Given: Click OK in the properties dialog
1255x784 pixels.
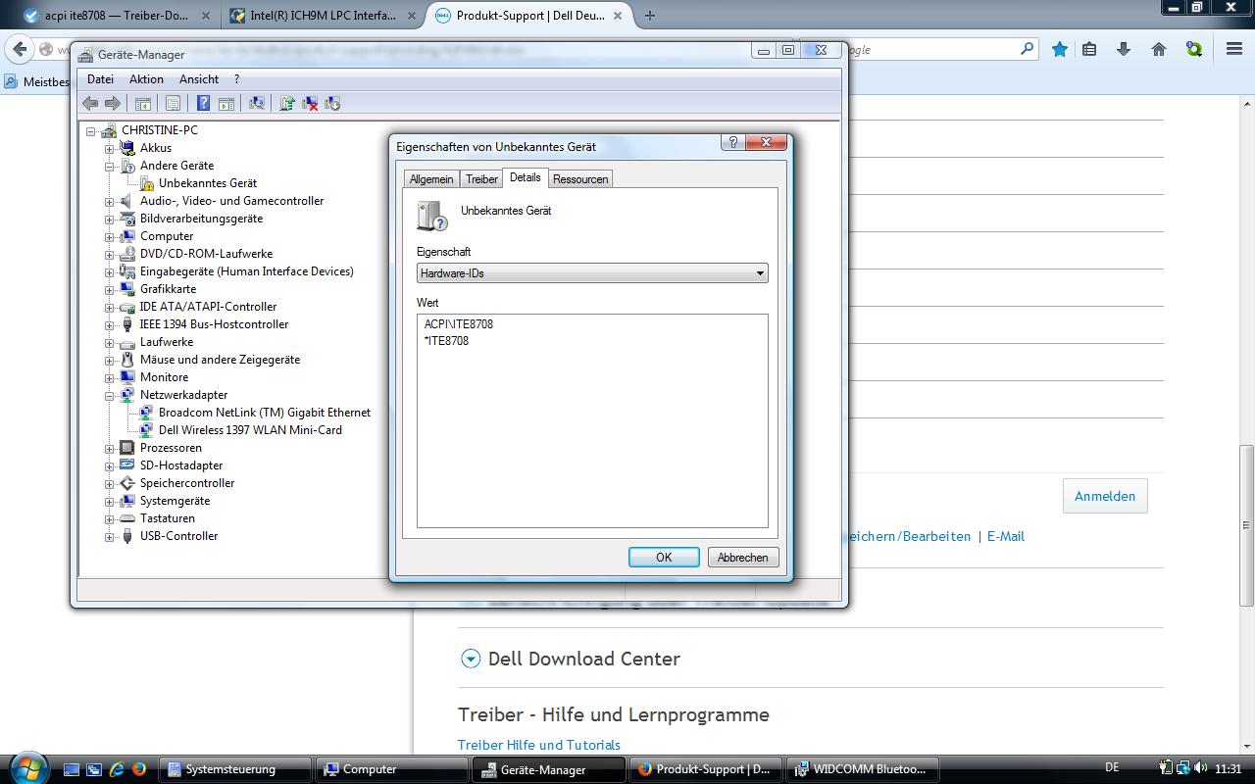Looking at the screenshot, I should click(664, 558).
